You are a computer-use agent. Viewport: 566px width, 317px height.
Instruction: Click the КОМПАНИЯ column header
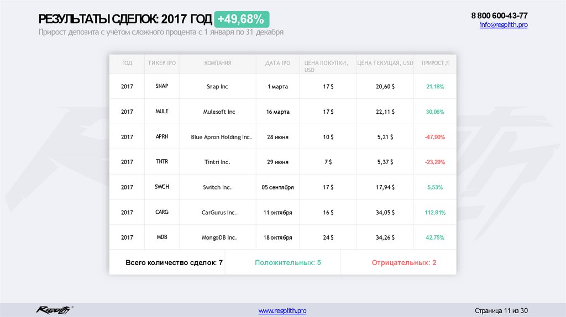218,63
